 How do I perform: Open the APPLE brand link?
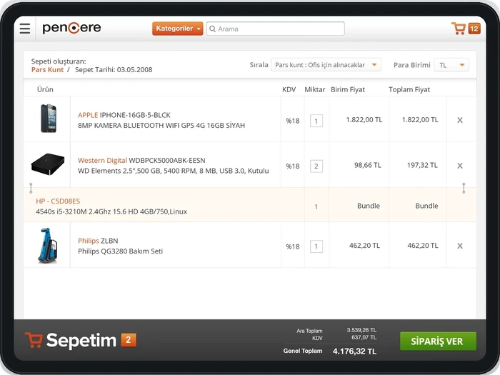tap(88, 115)
